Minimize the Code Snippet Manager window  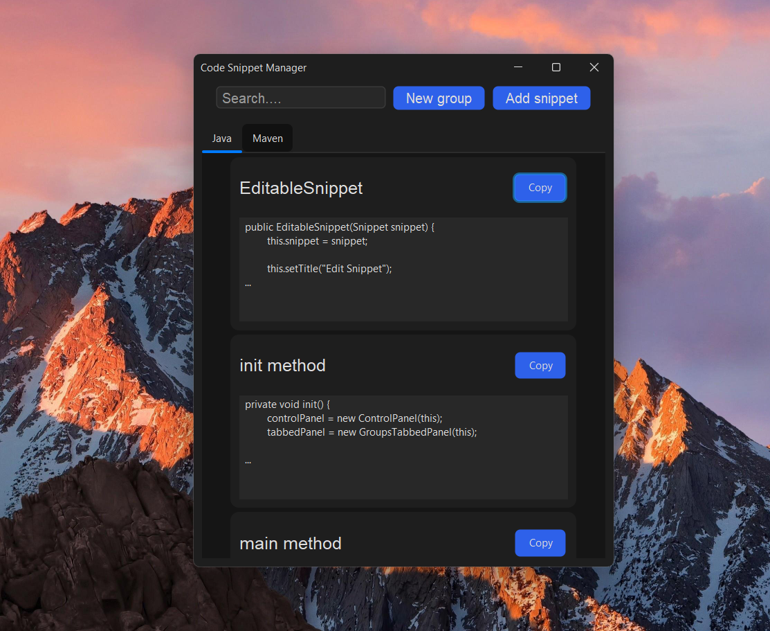pos(518,67)
